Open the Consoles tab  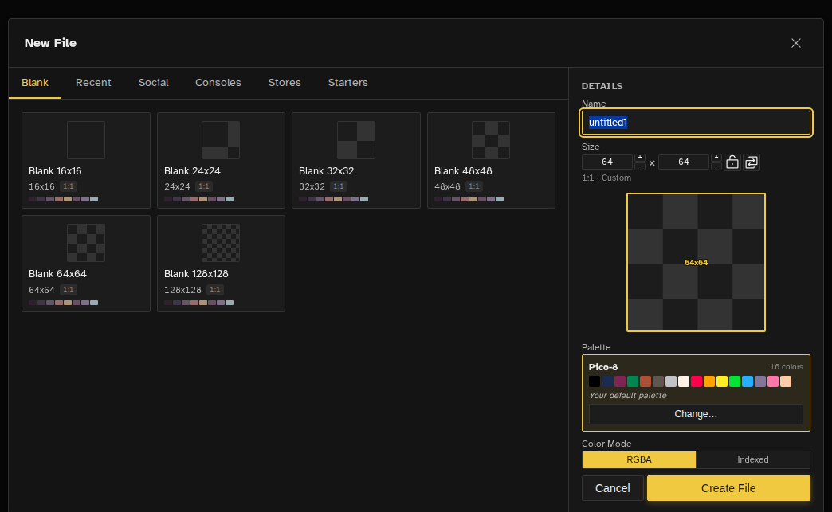pyautogui.click(x=218, y=83)
